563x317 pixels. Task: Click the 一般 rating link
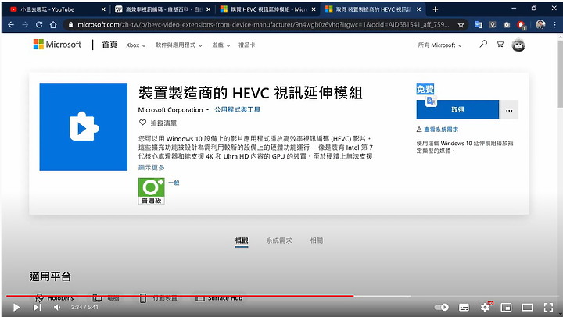click(x=174, y=183)
